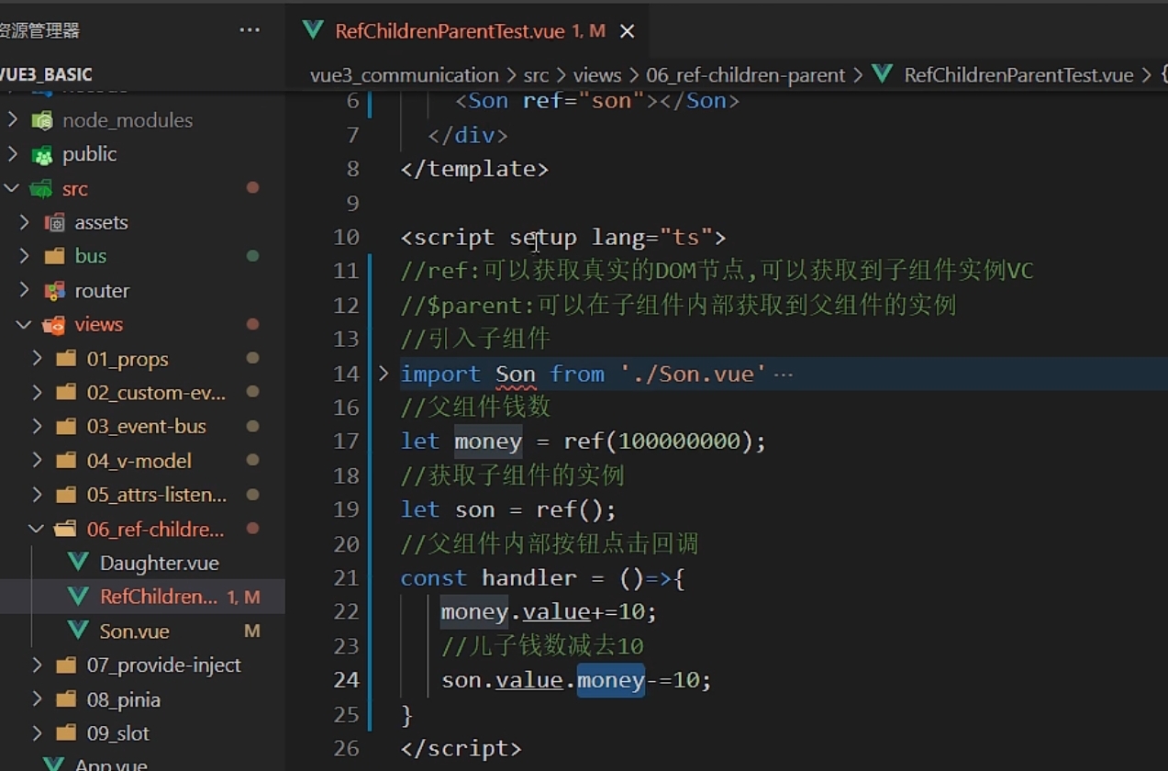This screenshot has width=1168, height=771.
Task: Click the bus folder icon
Action: point(55,256)
